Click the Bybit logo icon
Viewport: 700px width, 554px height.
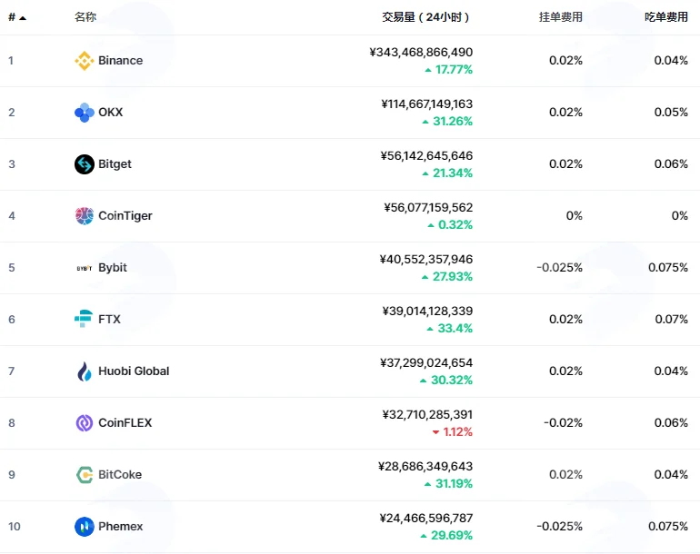pos(84,268)
